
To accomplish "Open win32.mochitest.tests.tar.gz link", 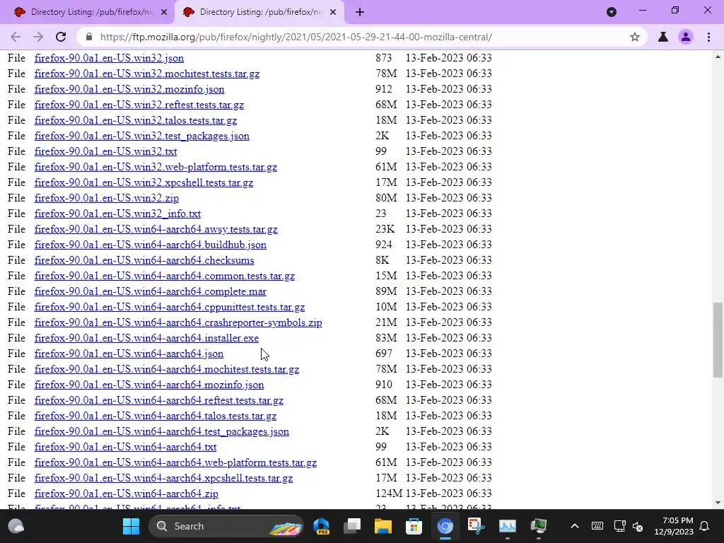I will point(147,74).
